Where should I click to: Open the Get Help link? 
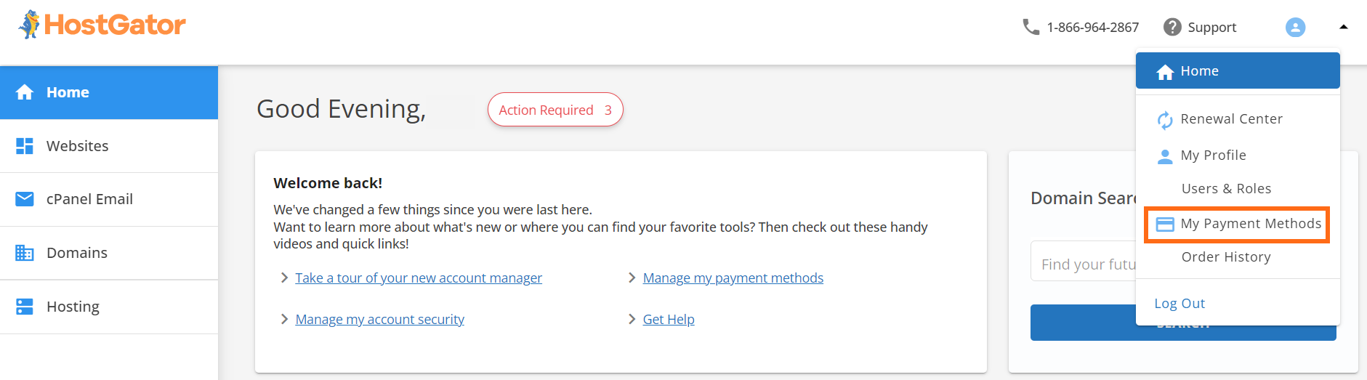click(668, 320)
